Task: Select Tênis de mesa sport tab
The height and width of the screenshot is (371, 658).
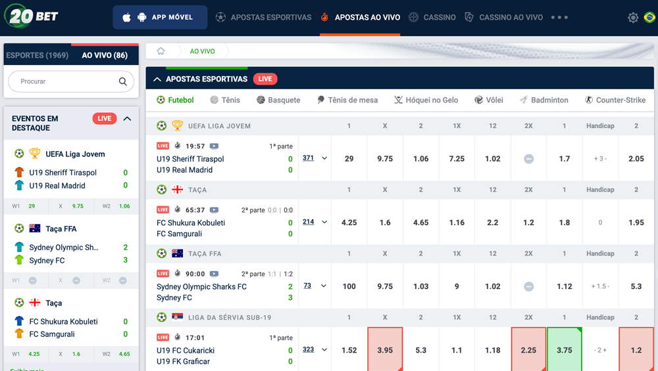Action: (x=347, y=100)
